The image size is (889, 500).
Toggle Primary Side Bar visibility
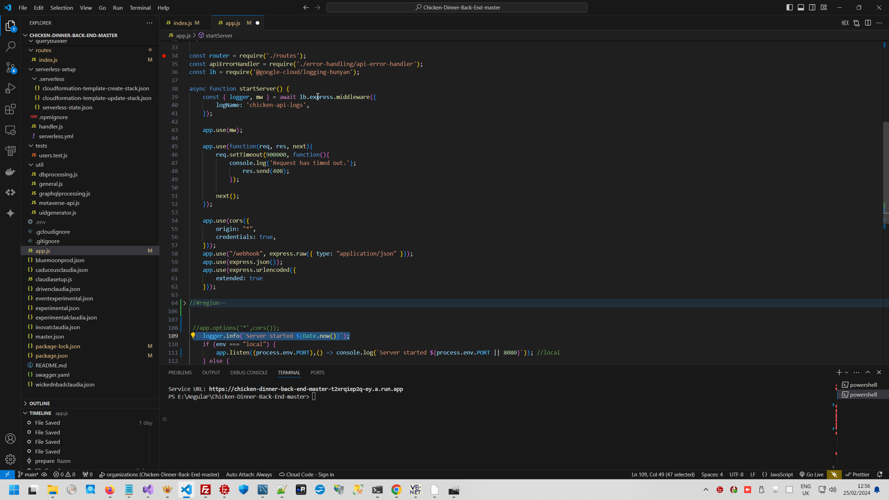(789, 7)
